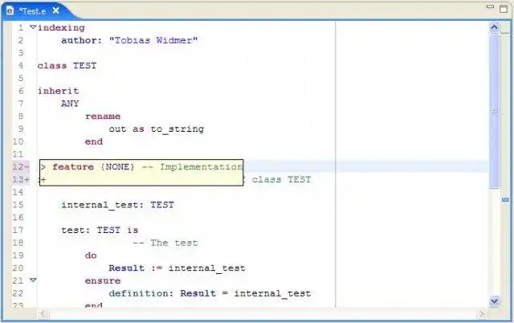Click the fold marker at line 12

[27, 167]
